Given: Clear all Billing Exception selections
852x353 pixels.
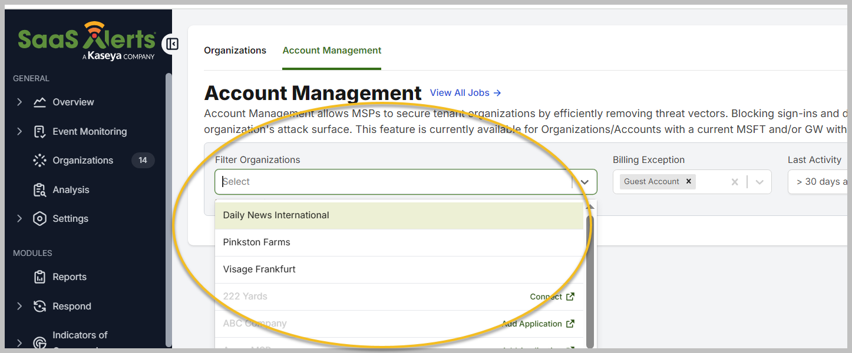Looking at the screenshot, I should (734, 182).
